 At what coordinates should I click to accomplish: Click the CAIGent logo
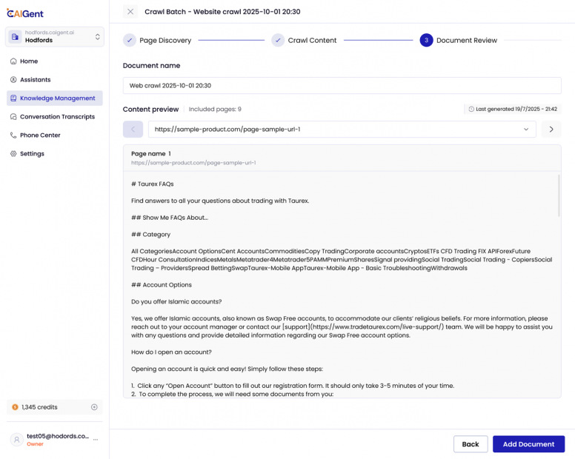click(27, 13)
